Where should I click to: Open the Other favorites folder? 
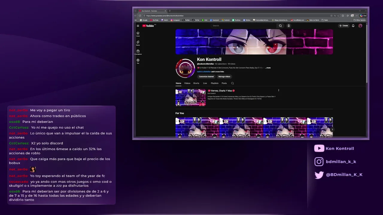(x=360, y=20)
